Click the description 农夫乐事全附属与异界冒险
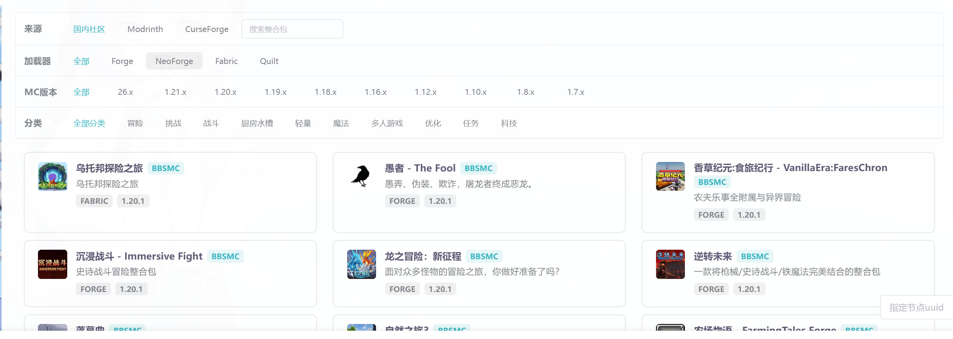The height and width of the screenshot is (339, 953). 747,198
